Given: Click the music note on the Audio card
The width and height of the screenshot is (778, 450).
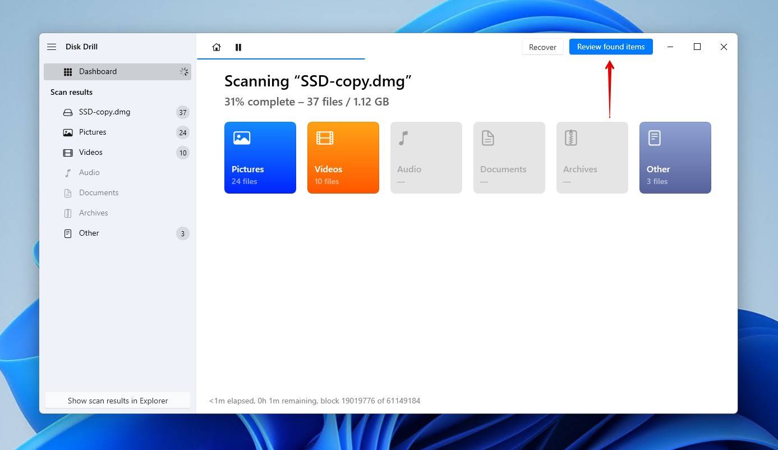Looking at the screenshot, I should point(403,137).
